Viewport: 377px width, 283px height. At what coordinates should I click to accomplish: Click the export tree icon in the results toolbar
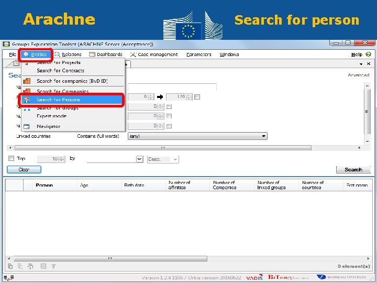click(30, 266)
